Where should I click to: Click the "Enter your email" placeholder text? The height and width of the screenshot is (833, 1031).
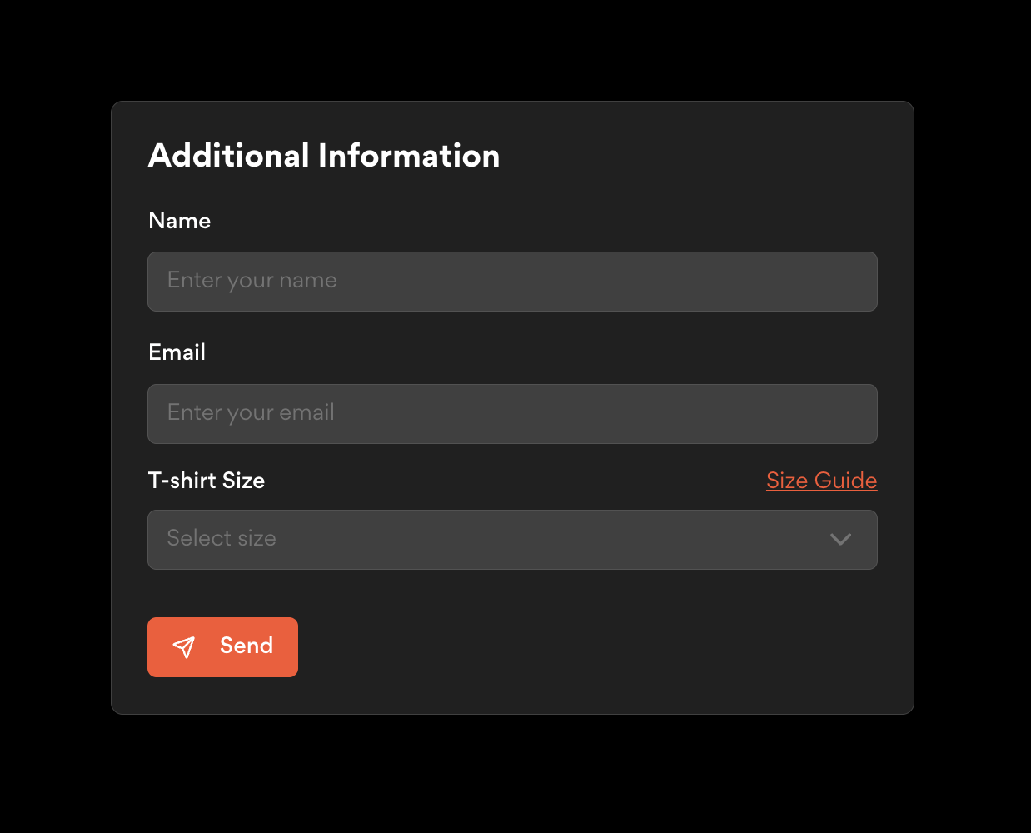pyautogui.click(x=251, y=413)
